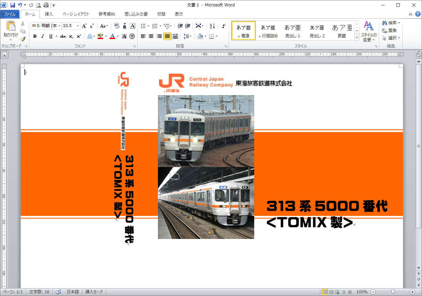Increase paragraph indent
Screen dimensions: 422x296
[x=188, y=26]
